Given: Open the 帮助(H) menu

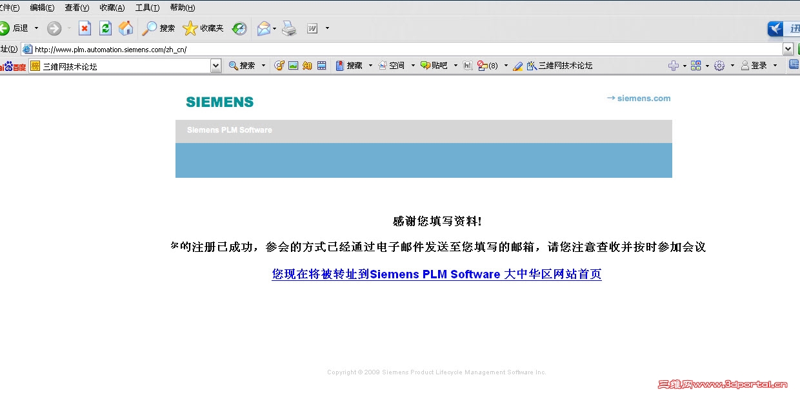Looking at the screenshot, I should click(182, 8).
